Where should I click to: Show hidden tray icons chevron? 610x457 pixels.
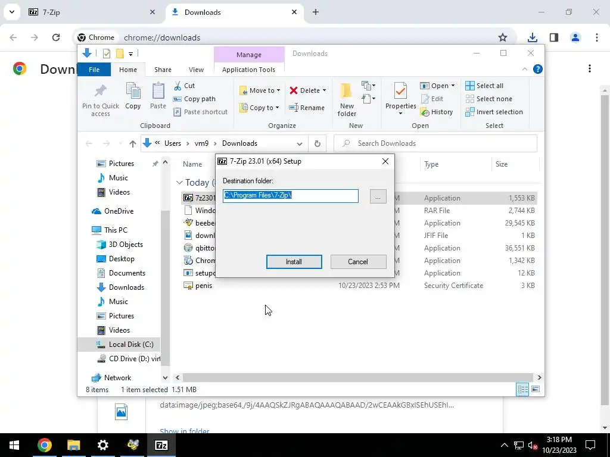pyautogui.click(x=504, y=445)
